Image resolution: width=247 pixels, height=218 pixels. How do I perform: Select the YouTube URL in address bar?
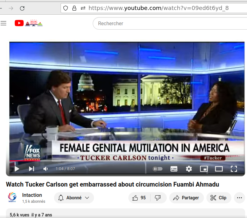[158, 8]
